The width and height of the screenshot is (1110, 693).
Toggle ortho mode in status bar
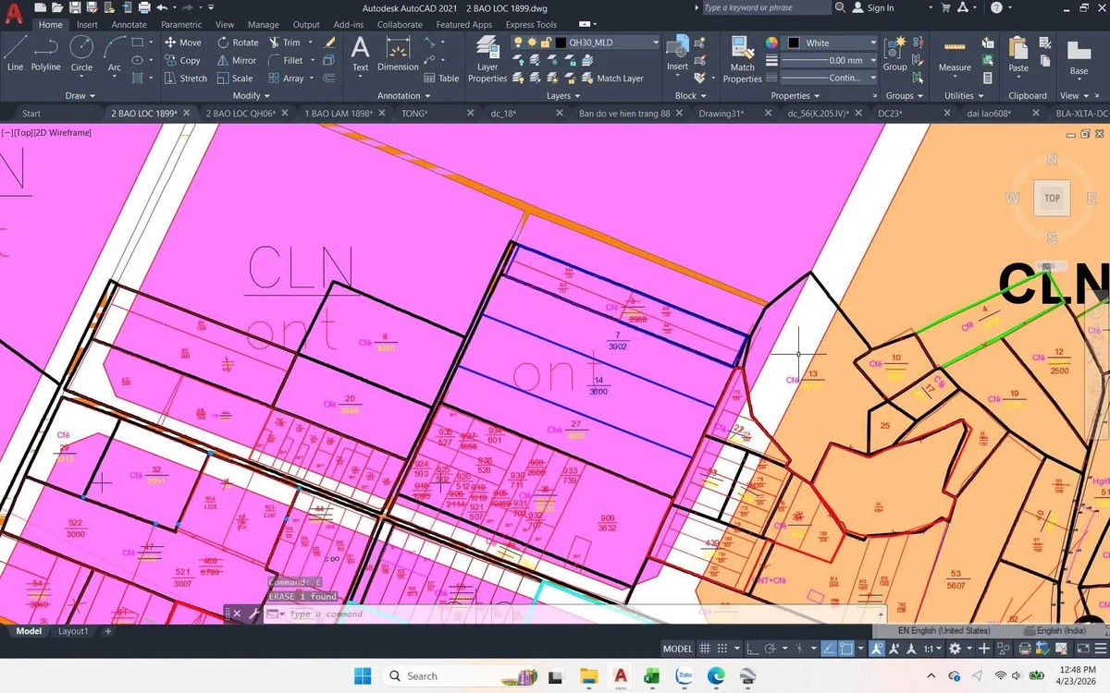[x=753, y=649]
